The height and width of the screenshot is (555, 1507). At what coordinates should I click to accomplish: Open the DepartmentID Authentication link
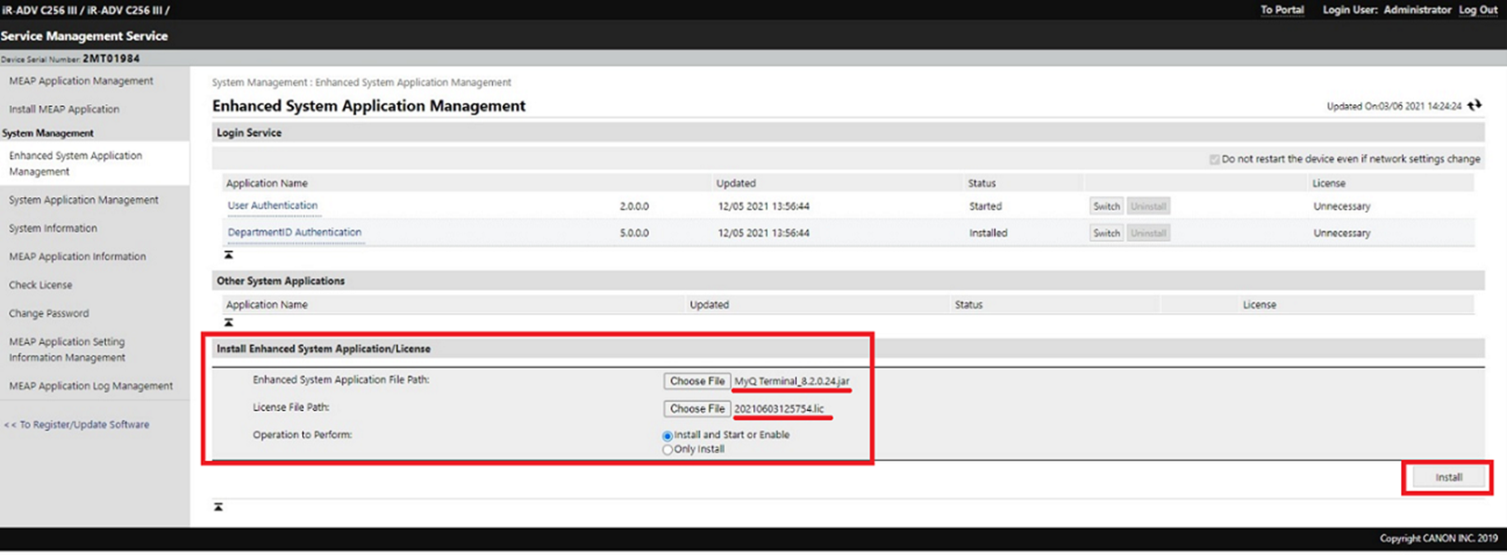295,232
